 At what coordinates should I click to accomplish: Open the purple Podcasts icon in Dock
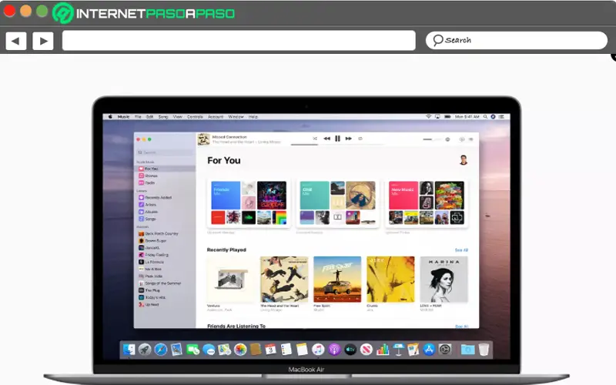(334, 350)
